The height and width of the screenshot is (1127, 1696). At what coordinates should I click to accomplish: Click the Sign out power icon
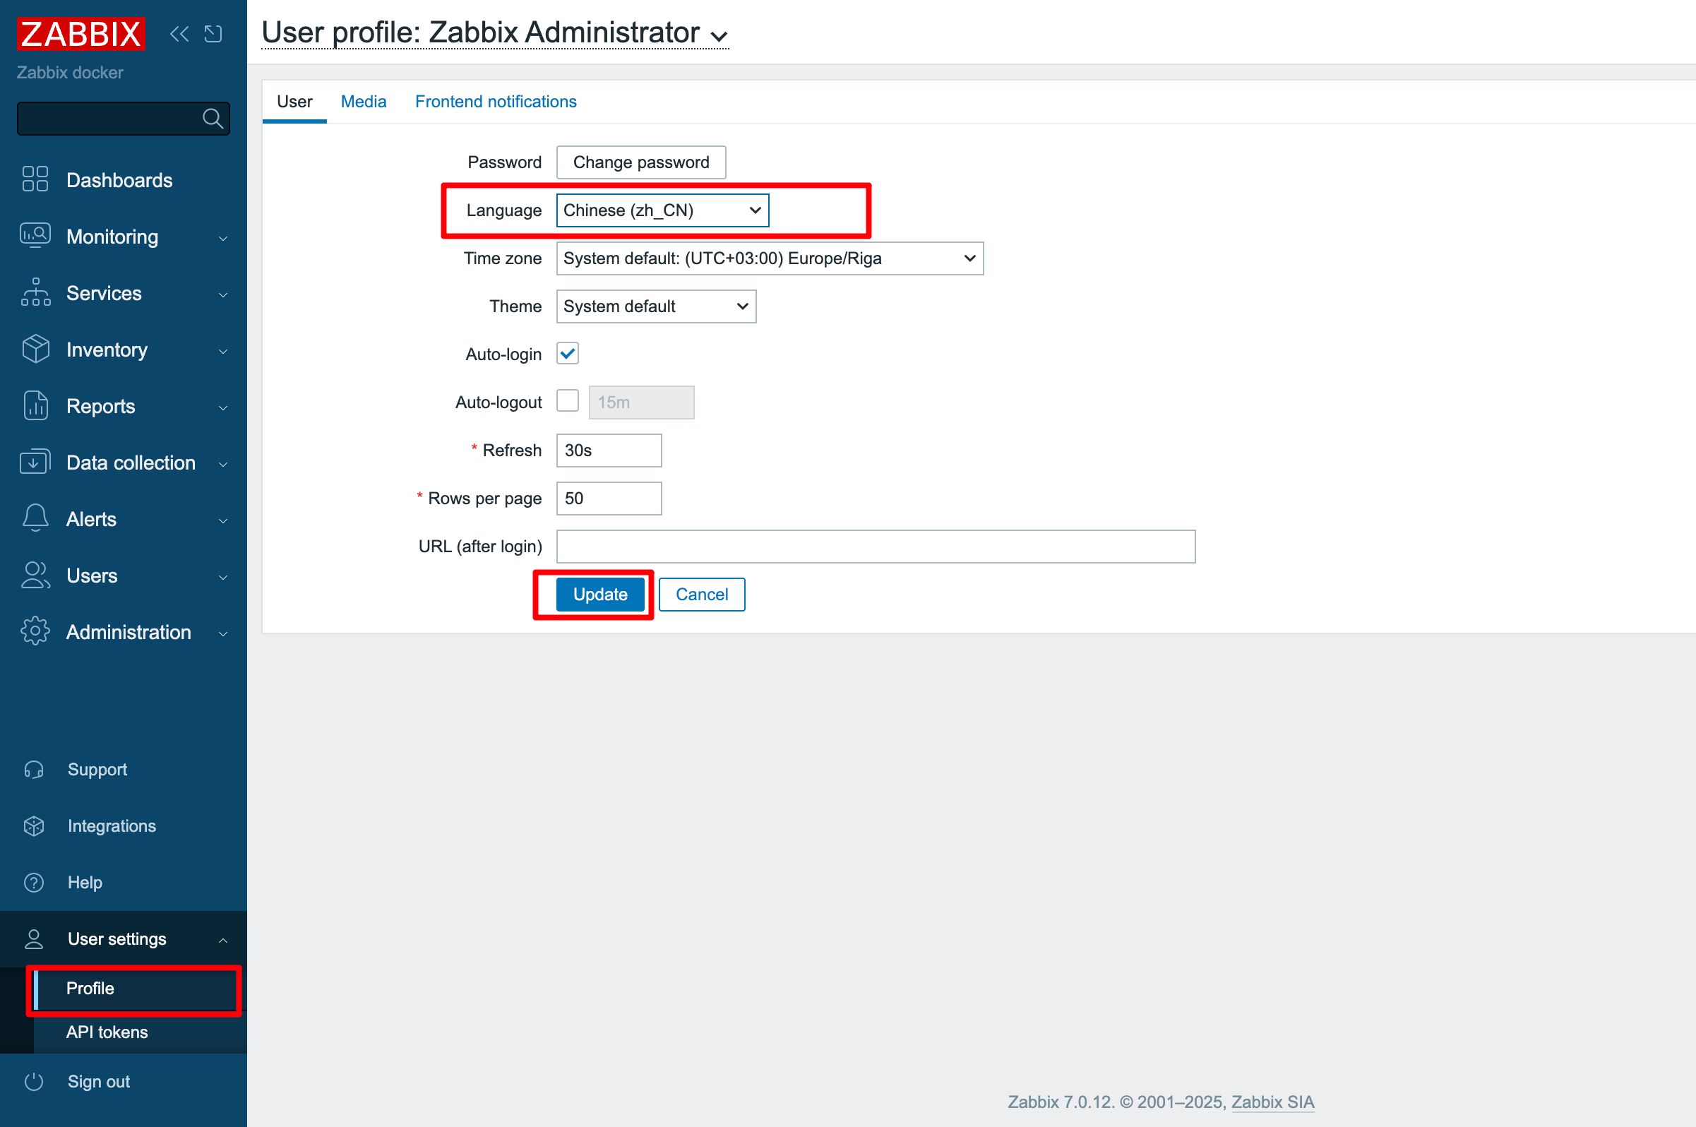coord(34,1081)
